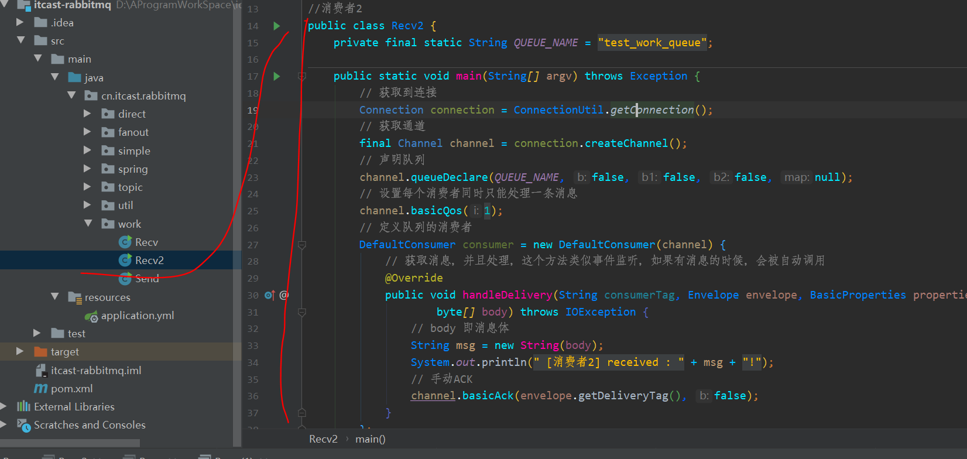The image size is (967, 459).
Task: Click the project panel vertical scrollbar
Action: pyautogui.click(x=237, y=222)
